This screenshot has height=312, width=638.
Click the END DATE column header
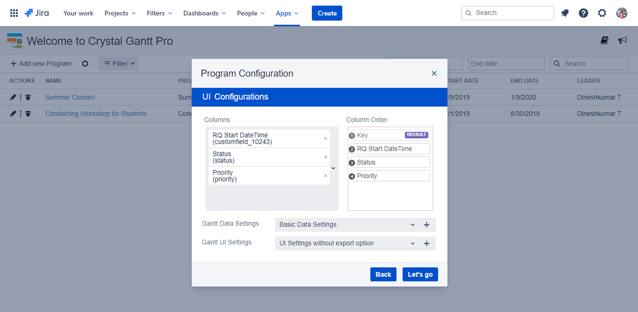tap(525, 81)
